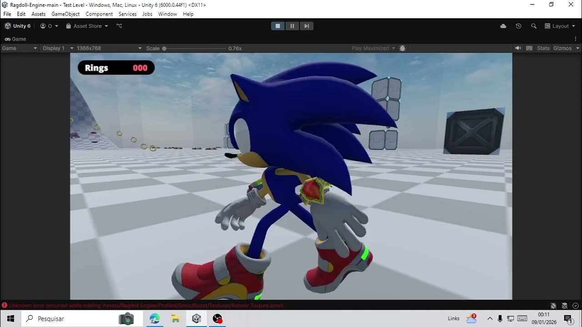Screen dimensions: 582x327
Task: Click the Links toolbar in taskbar
Action: point(453,318)
